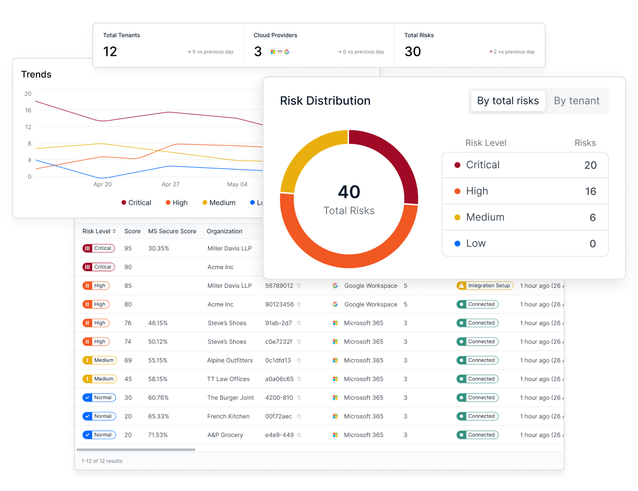Click Microsoft icon in The Burger Joint row
The width and height of the screenshot is (638, 491).
(x=335, y=397)
